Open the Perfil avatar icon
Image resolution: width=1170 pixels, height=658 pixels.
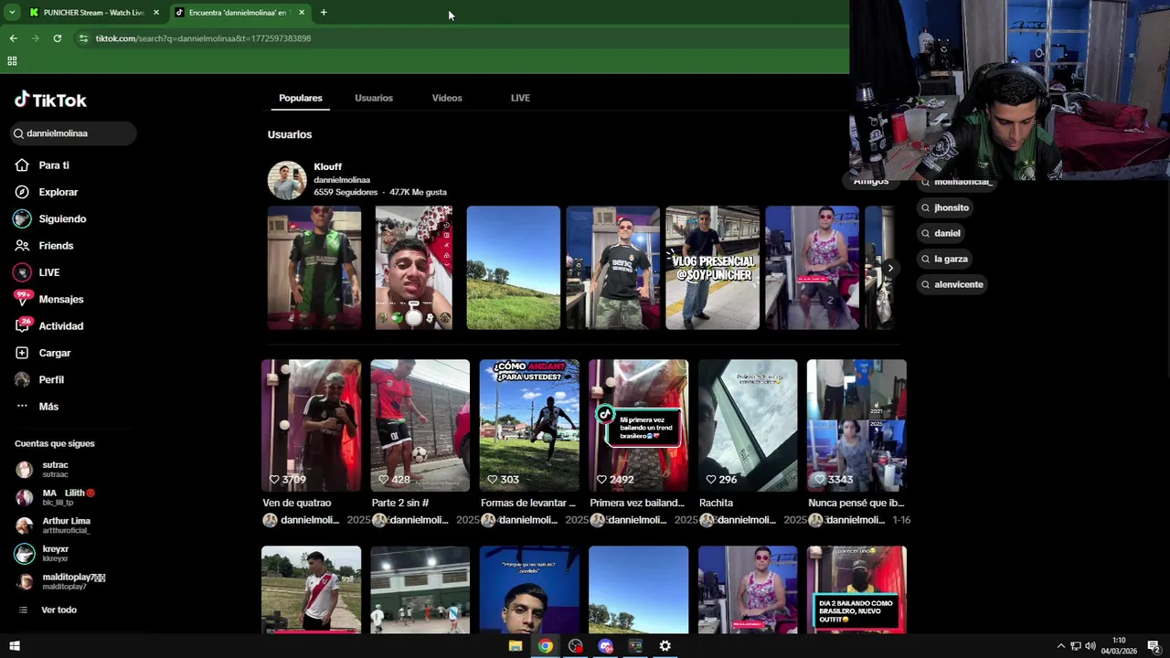22,379
